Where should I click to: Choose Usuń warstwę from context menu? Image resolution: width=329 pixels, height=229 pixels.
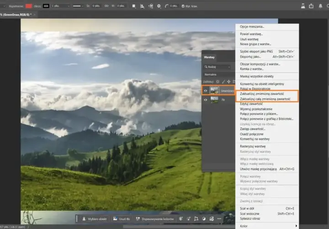tap(249, 39)
